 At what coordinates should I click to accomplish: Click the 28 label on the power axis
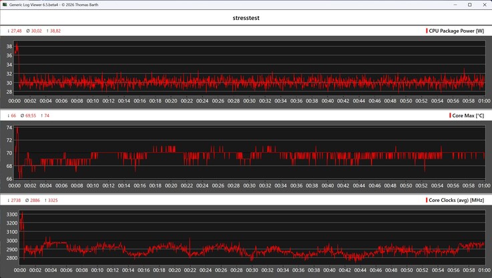click(9, 92)
